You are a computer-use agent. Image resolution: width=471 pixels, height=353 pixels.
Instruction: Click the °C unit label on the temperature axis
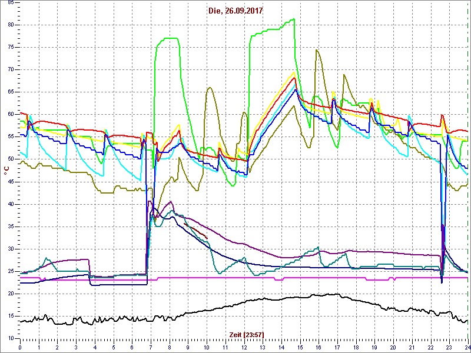pos(6,171)
